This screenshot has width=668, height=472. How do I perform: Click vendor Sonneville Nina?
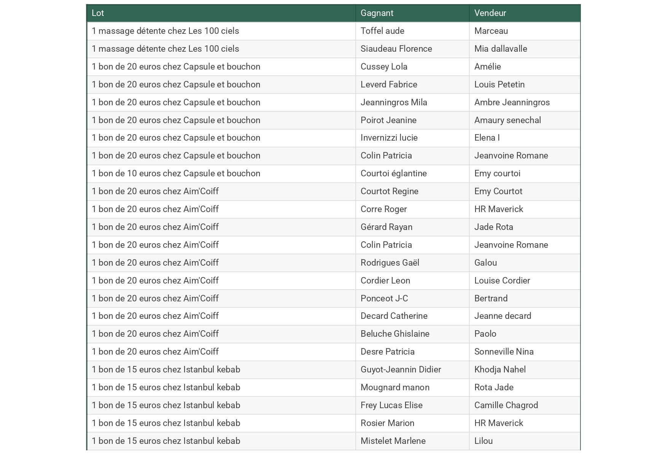504,352
